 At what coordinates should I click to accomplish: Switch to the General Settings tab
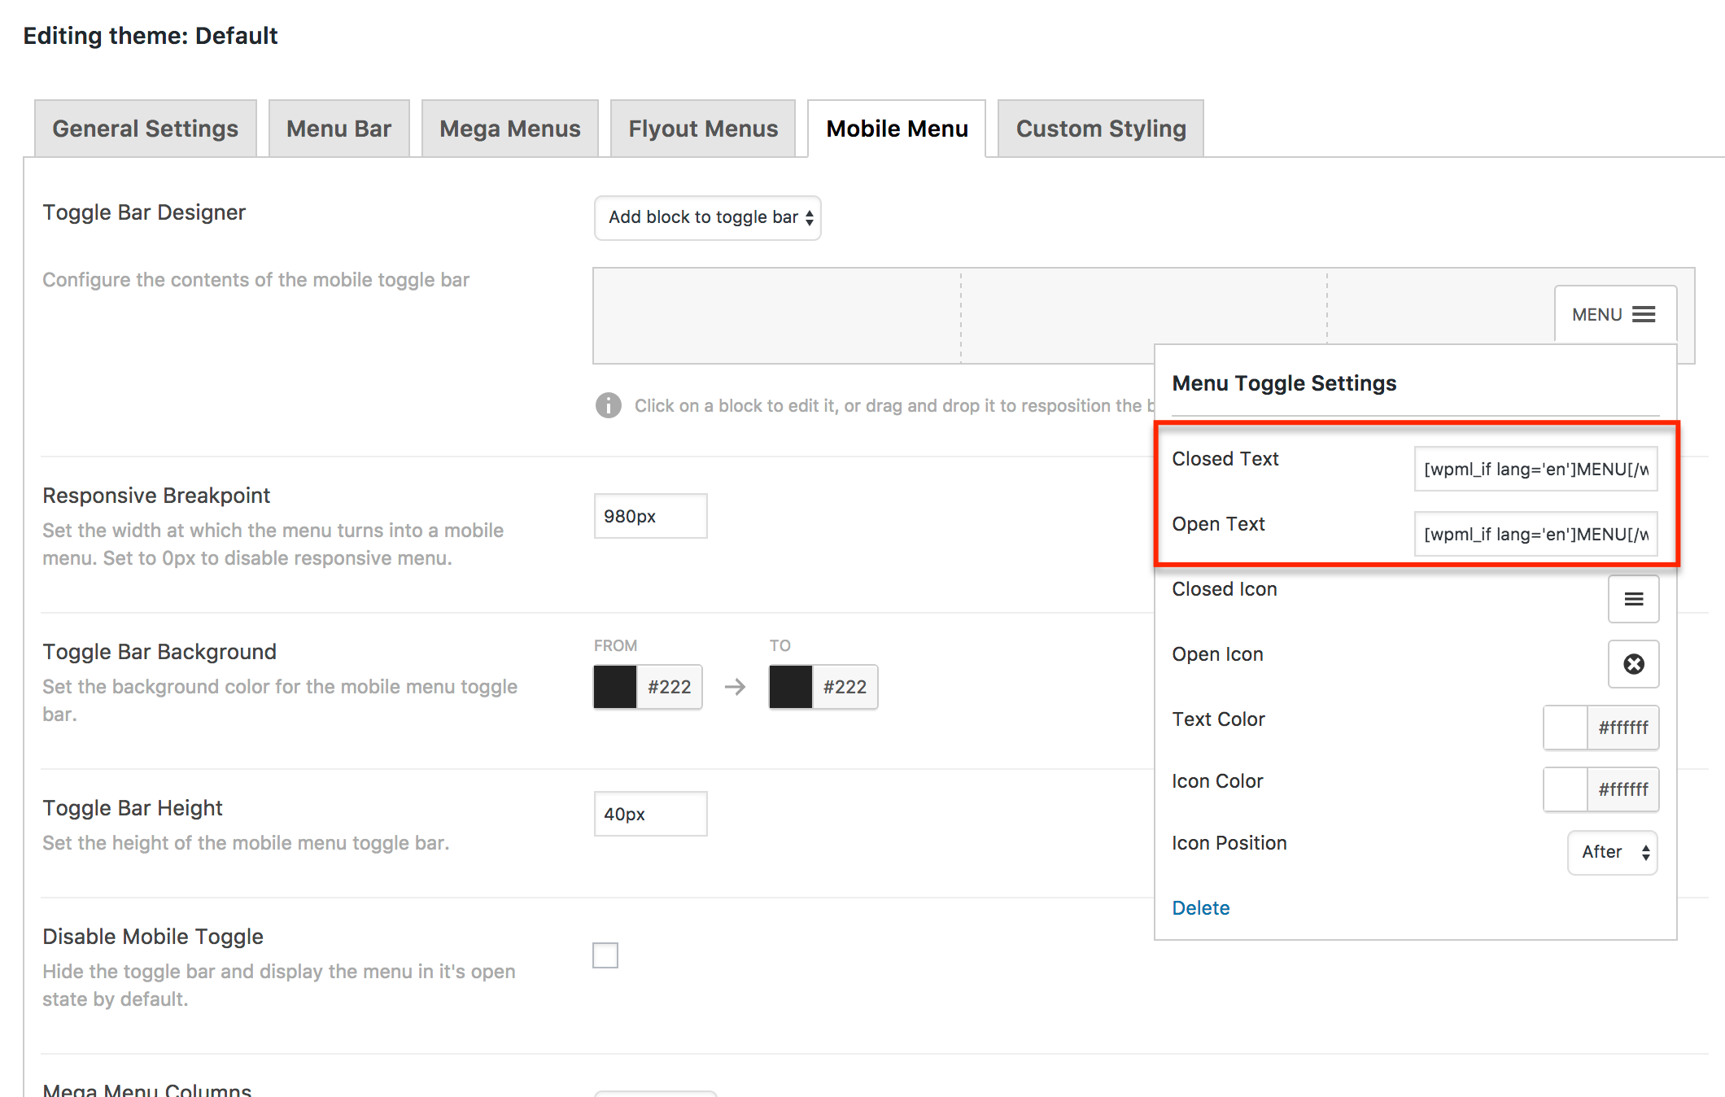click(x=145, y=129)
